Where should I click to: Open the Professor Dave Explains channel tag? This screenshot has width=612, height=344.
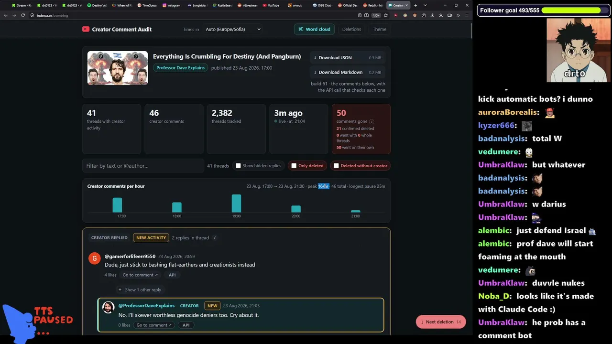click(x=180, y=68)
